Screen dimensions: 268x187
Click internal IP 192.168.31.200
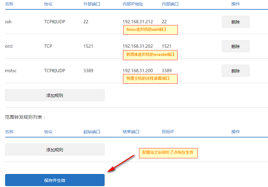click(x=137, y=71)
